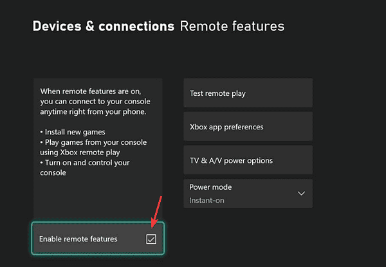Click the Remote features page title
Image resolution: width=386 pixels, height=267 pixels.
pyautogui.click(x=232, y=26)
